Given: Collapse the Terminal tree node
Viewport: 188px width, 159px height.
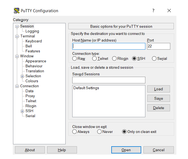Looking at the screenshot, I should point(17,36).
